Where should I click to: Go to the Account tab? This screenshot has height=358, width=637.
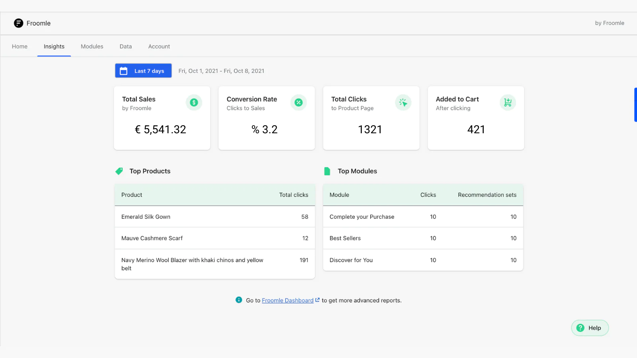click(x=159, y=47)
